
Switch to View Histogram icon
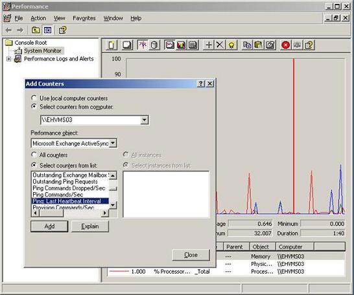(181, 45)
